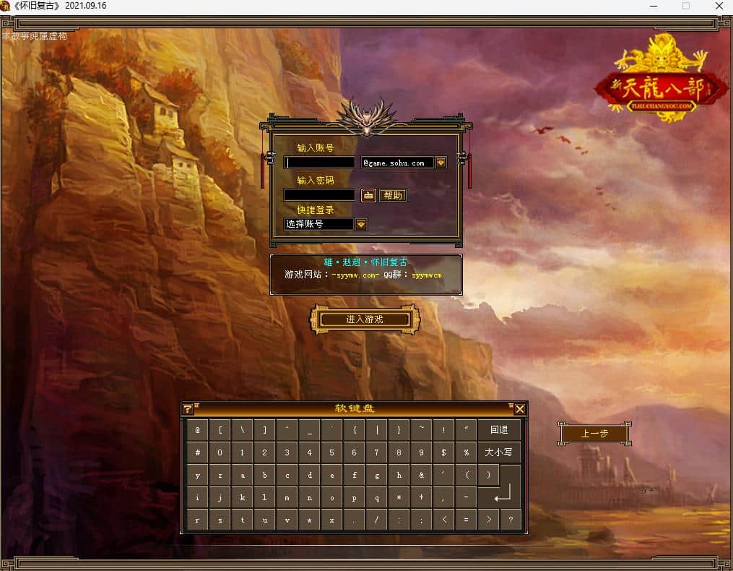Screen dimensions: 733x571
Task: Close the soft keyboard window
Action: point(520,408)
